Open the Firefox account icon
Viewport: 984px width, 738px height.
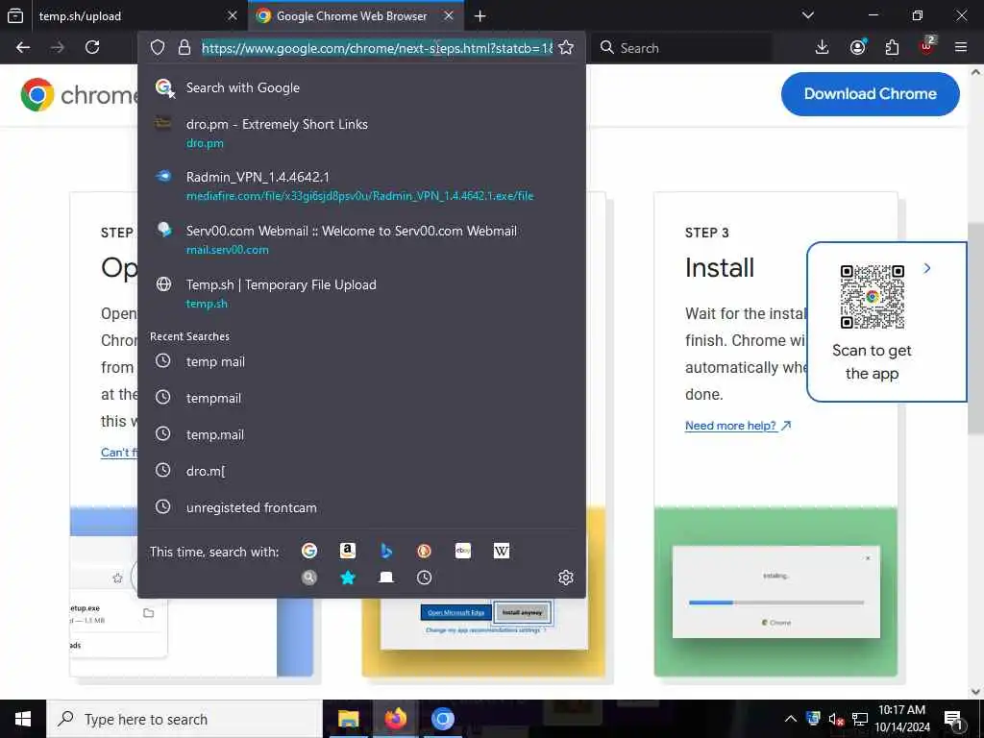tap(857, 48)
